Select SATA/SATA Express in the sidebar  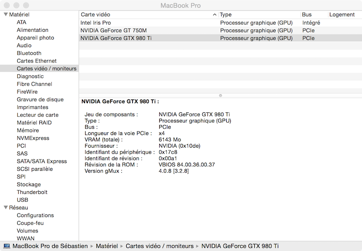(42, 161)
